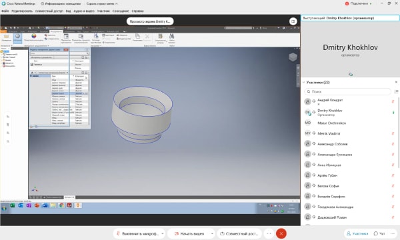Click the Excel icon on the shared taskbar
The width and height of the screenshot is (400, 240).
point(12,205)
